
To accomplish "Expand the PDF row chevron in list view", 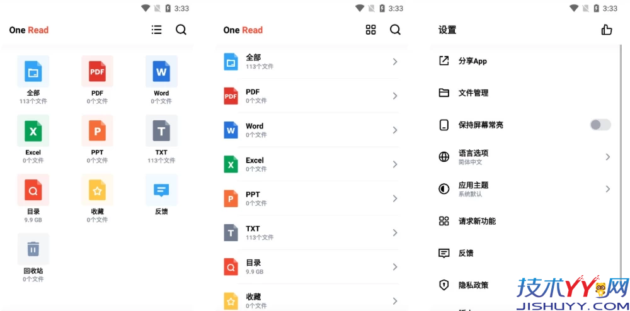I will (395, 96).
